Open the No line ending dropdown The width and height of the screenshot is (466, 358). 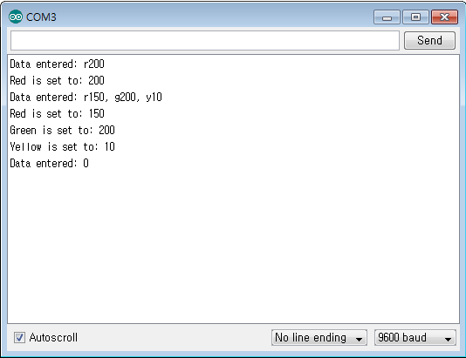(319, 338)
